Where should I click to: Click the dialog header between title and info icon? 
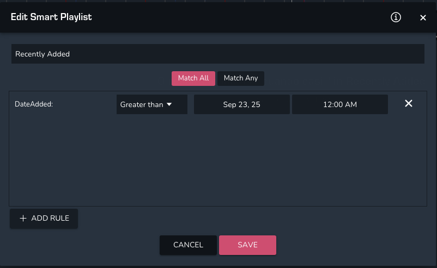240,17
